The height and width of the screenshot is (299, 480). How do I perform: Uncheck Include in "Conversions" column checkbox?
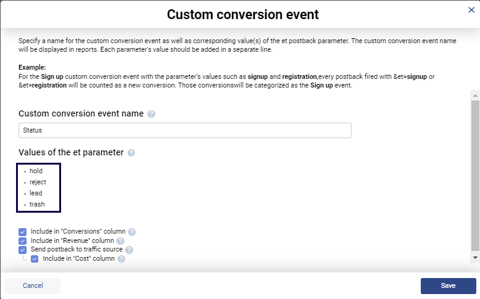(23, 232)
